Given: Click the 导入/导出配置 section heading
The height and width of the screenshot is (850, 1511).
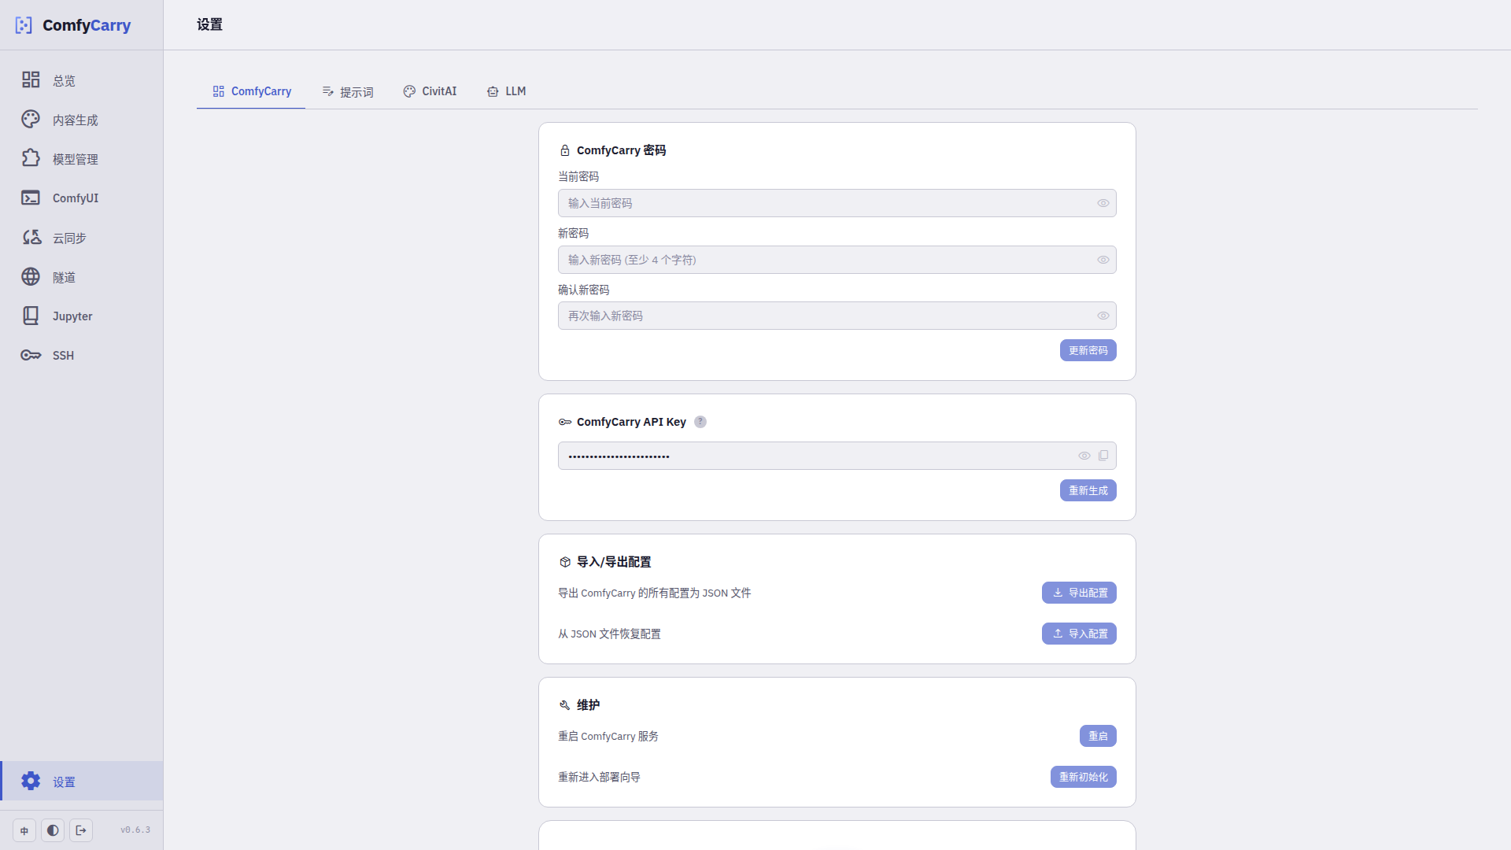Looking at the screenshot, I should (614, 562).
